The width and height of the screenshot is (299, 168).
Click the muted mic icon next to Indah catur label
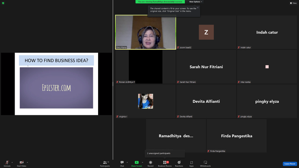pyautogui.click(x=239, y=48)
